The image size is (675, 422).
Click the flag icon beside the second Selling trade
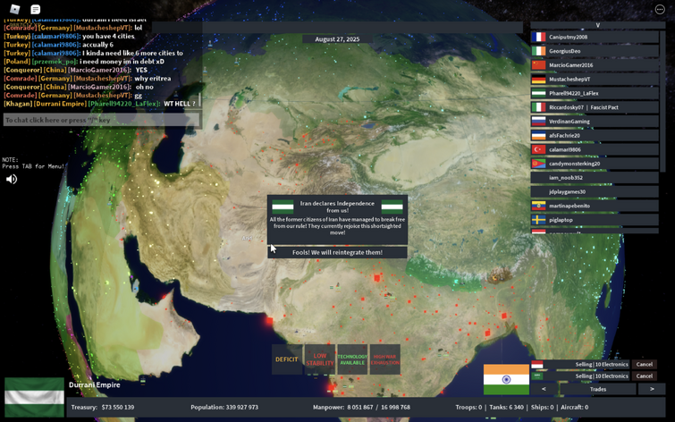(536, 376)
